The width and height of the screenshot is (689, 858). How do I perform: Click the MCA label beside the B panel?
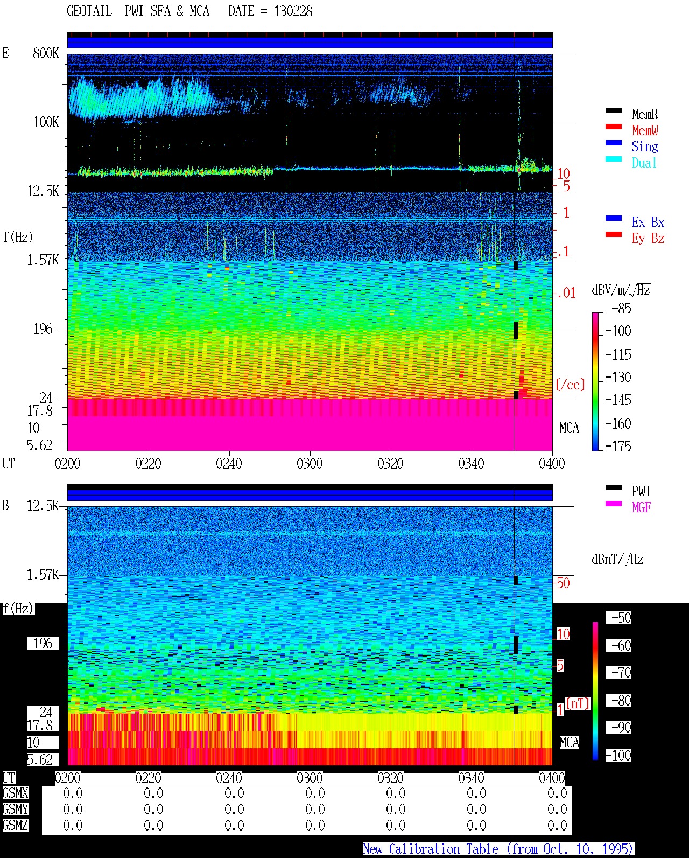pos(570,742)
